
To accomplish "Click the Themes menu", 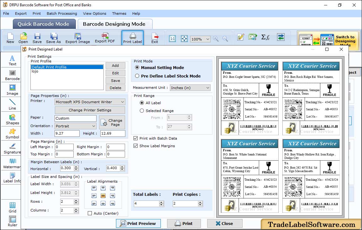I will 119,13.
